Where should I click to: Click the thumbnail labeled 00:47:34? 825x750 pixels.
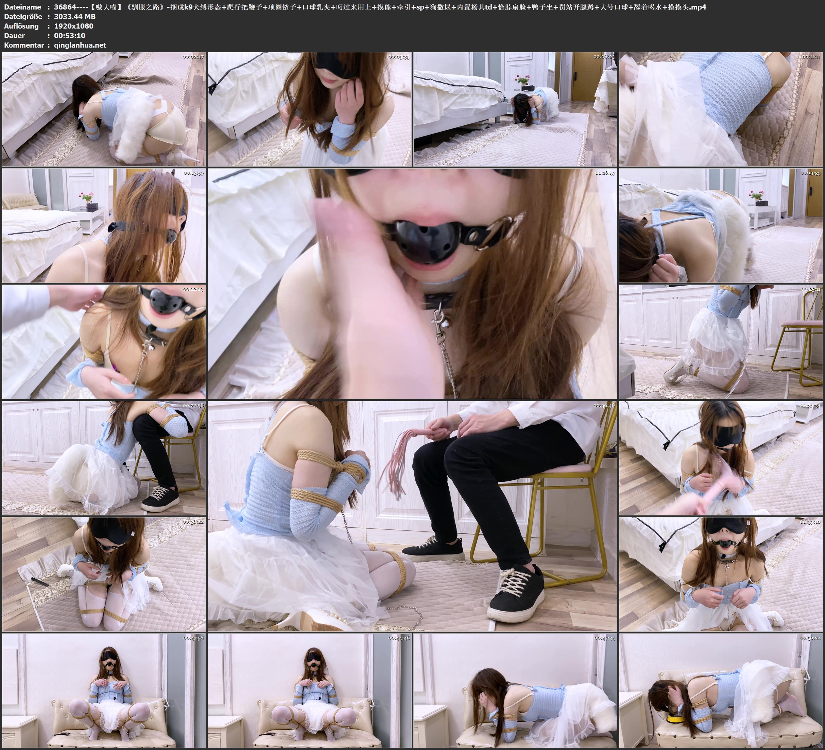[515, 690]
